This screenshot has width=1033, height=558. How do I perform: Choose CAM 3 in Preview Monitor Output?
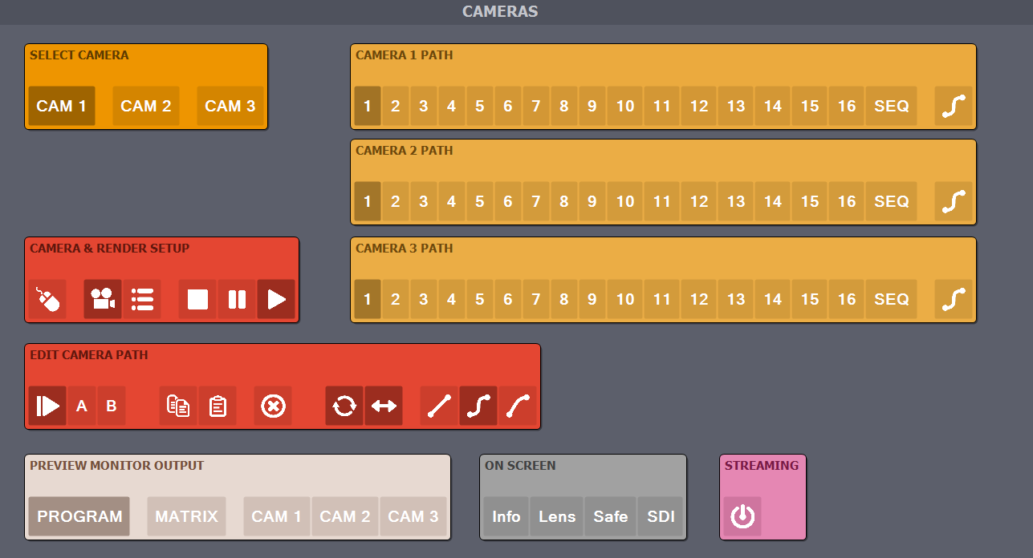click(413, 516)
